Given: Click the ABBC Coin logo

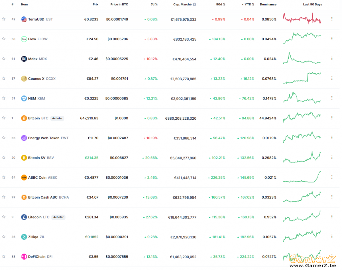Looking at the screenshot, I should coord(24,177).
